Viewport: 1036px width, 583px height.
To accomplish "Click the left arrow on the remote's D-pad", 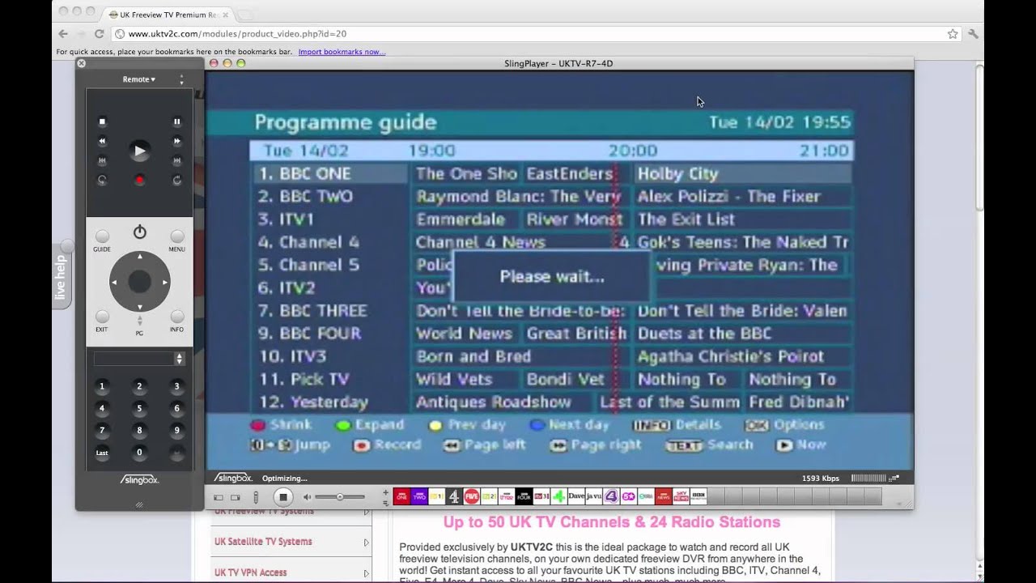I will pyautogui.click(x=114, y=282).
